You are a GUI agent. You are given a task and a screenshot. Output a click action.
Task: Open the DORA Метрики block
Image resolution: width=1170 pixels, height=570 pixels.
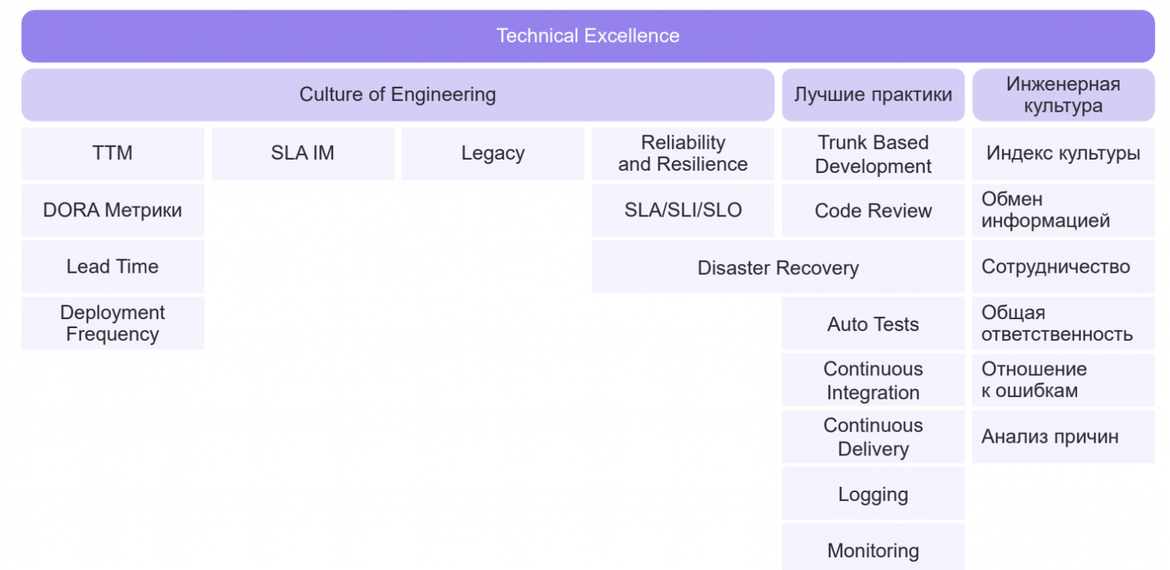pyautogui.click(x=112, y=210)
